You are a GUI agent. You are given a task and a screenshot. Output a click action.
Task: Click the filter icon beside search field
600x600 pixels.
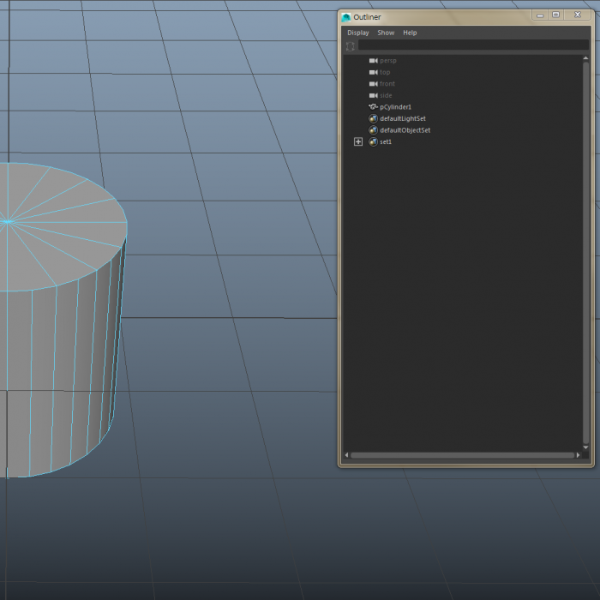click(x=350, y=45)
